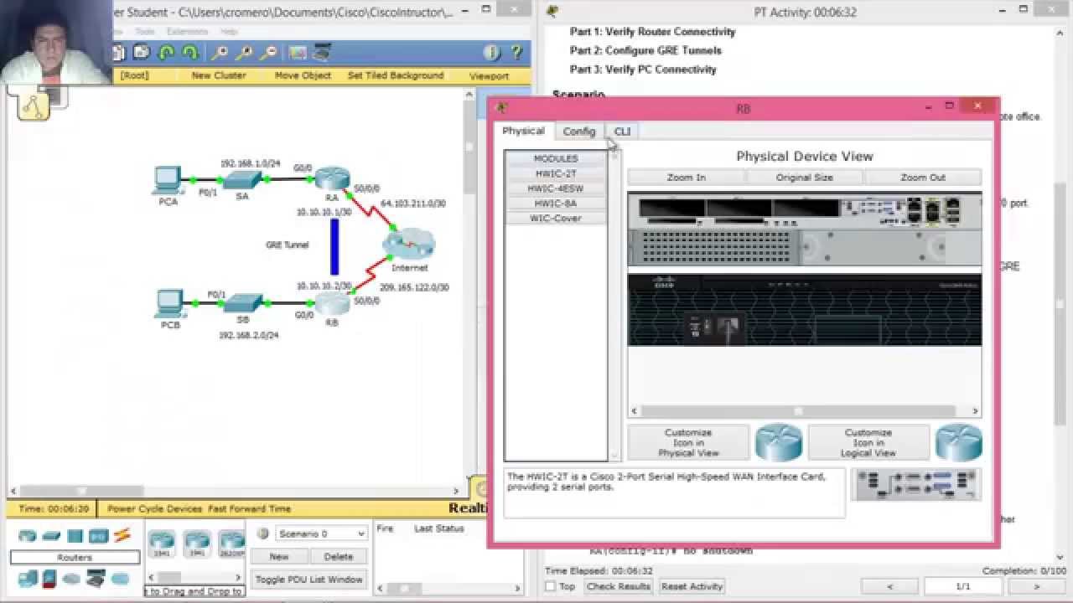The image size is (1073, 603).
Task: Click Fast Forward Time
Action: 250,508
